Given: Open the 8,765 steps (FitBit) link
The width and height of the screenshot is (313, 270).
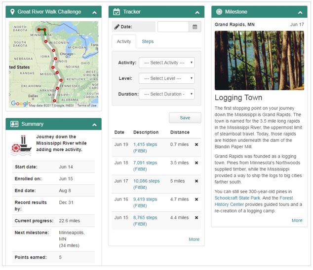Looking at the screenshot, I should [x=145, y=221].
